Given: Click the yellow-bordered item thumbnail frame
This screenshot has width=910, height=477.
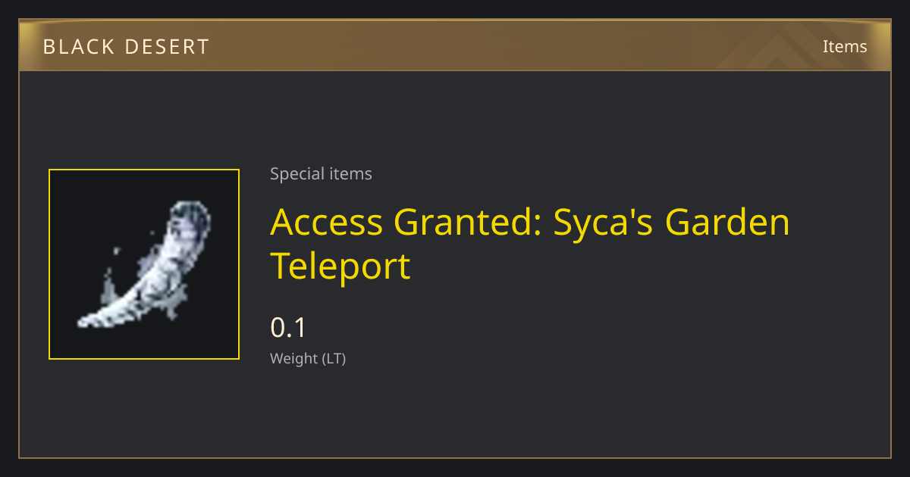Looking at the screenshot, I should [144, 264].
